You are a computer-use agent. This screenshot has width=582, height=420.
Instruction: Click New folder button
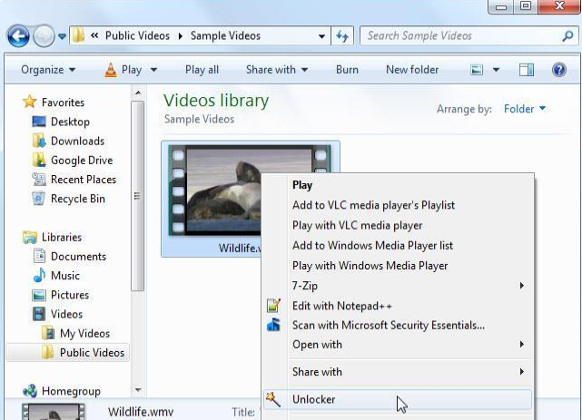point(412,70)
